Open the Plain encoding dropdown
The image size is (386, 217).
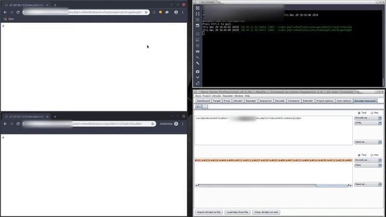pos(368,165)
